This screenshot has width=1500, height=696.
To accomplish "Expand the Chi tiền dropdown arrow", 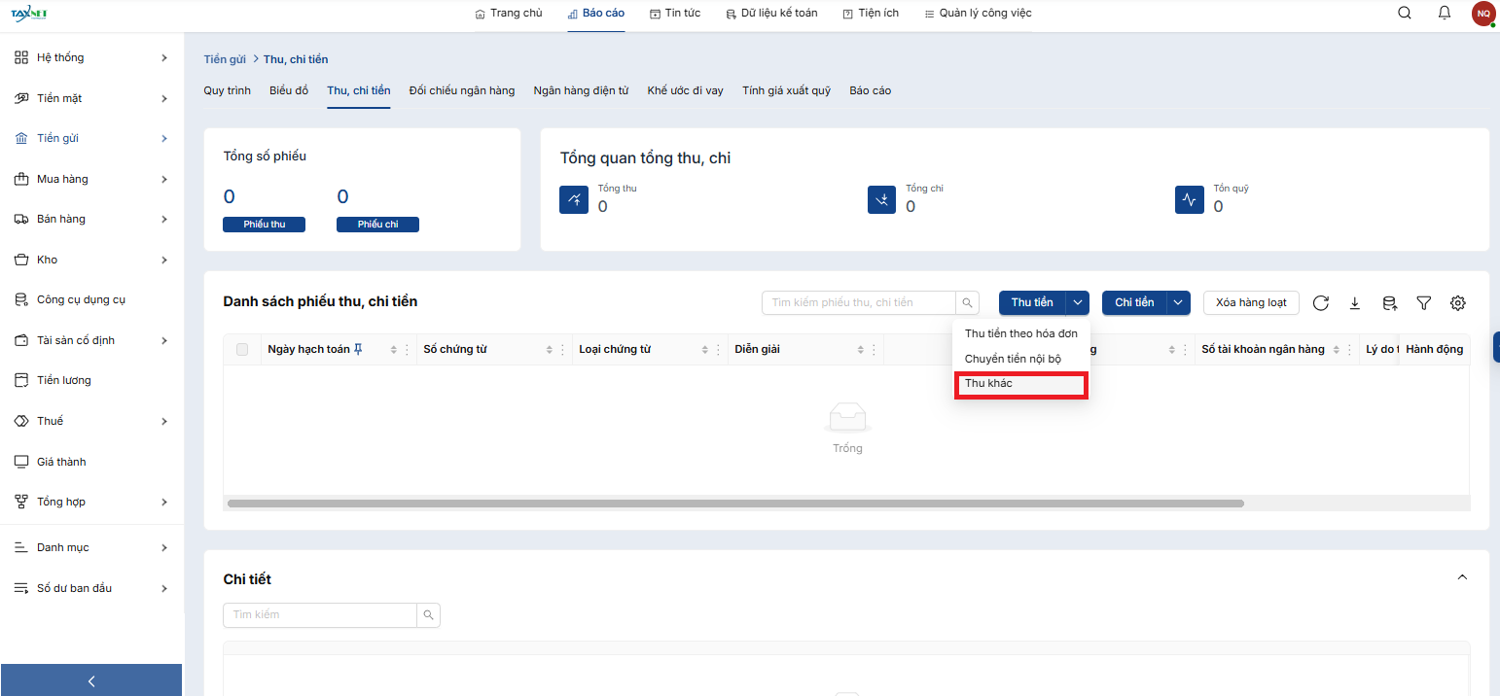I will pyautogui.click(x=1178, y=303).
